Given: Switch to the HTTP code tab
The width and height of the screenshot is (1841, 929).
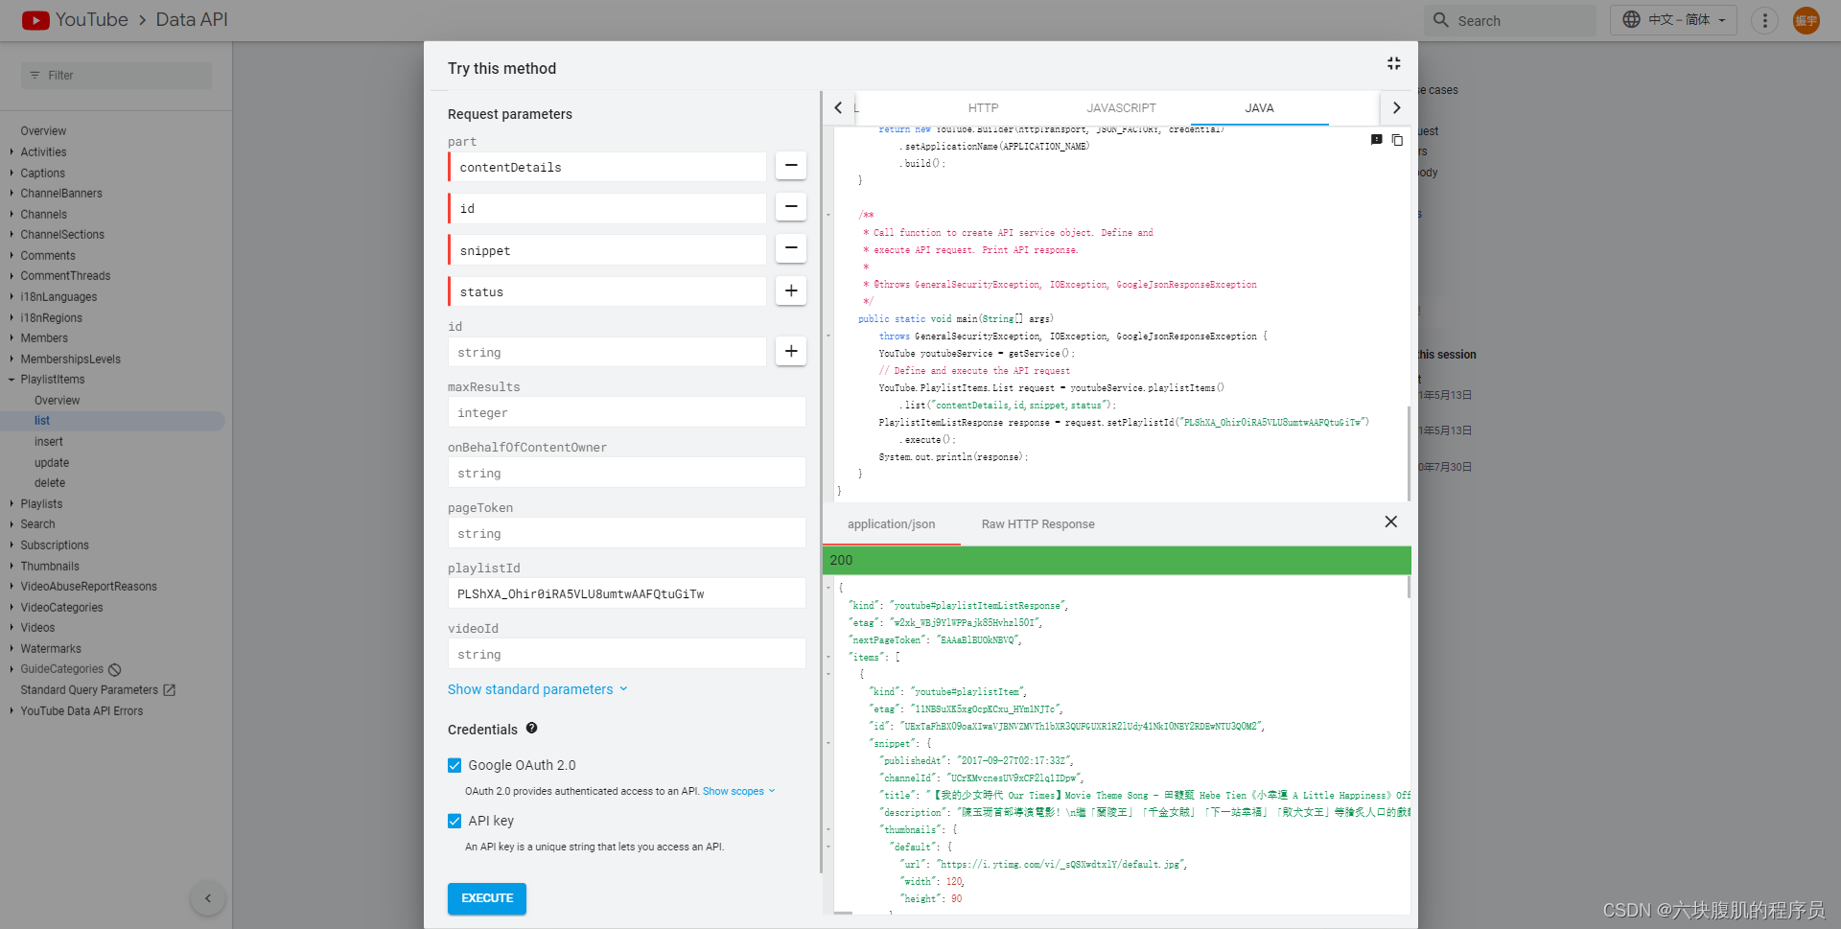Looking at the screenshot, I should point(983,108).
